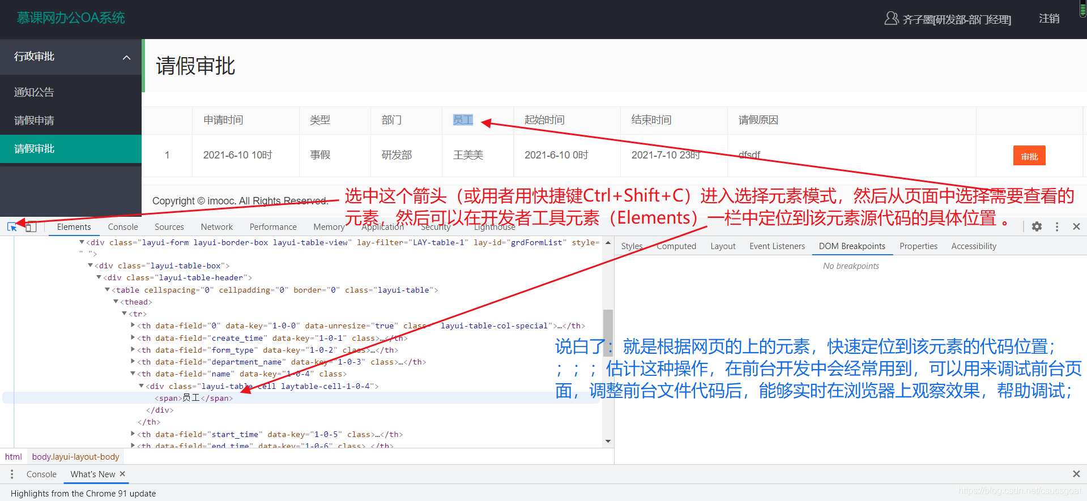Collapse the laytable-cell-1-0-4 div node
The height and width of the screenshot is (501, 1087).
pyautogui.click(x=142, y=386)
